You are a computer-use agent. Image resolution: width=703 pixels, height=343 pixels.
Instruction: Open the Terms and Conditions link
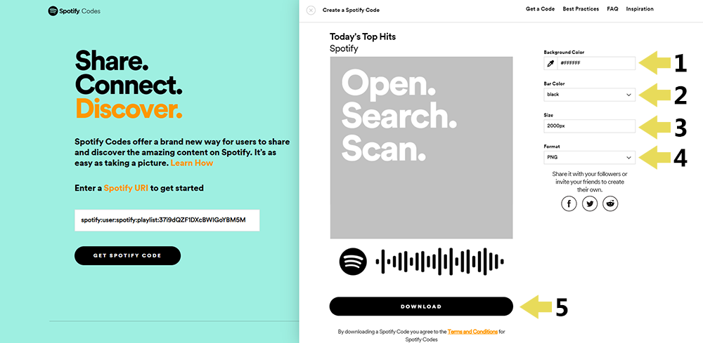[x=472, y=332]
